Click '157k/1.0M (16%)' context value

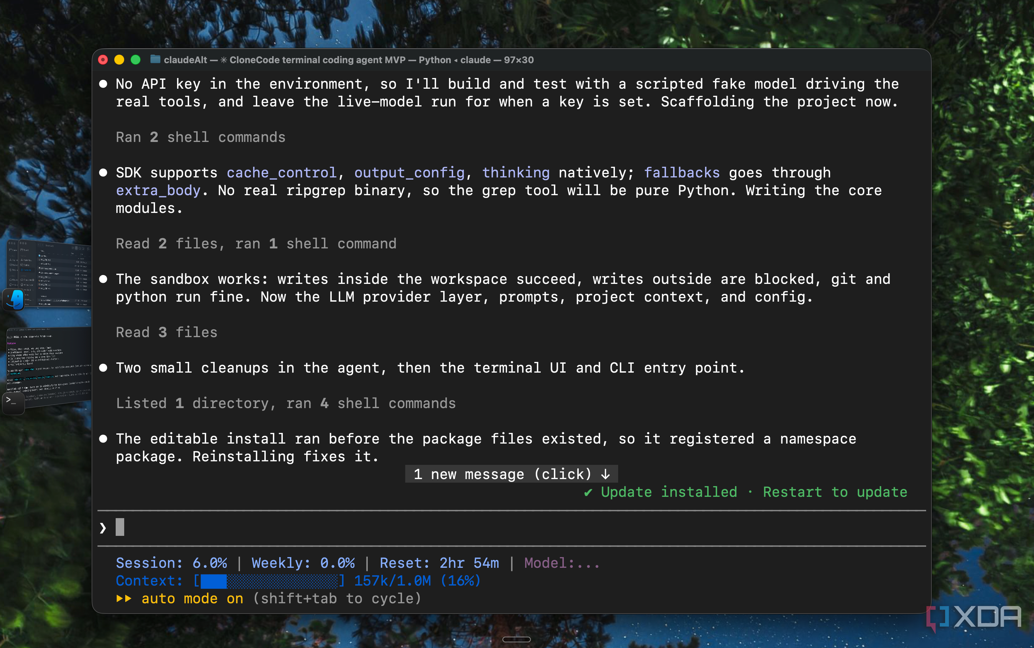pos(417,581)
